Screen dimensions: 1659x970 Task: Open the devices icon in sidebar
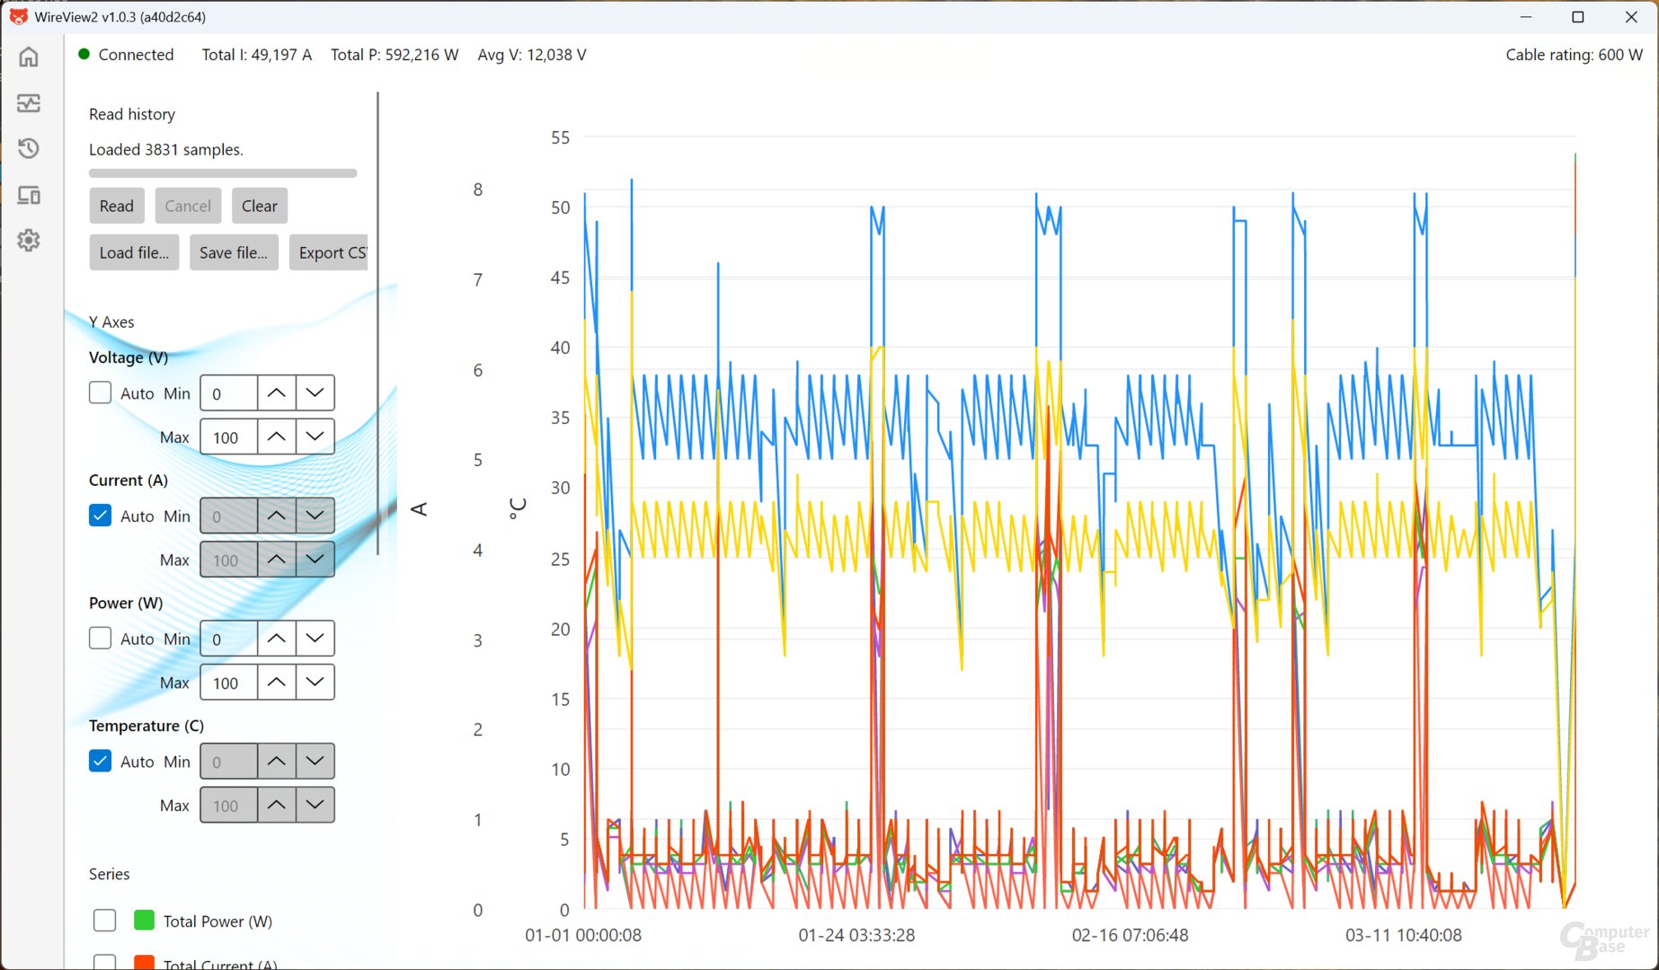(x=29, y=194)
